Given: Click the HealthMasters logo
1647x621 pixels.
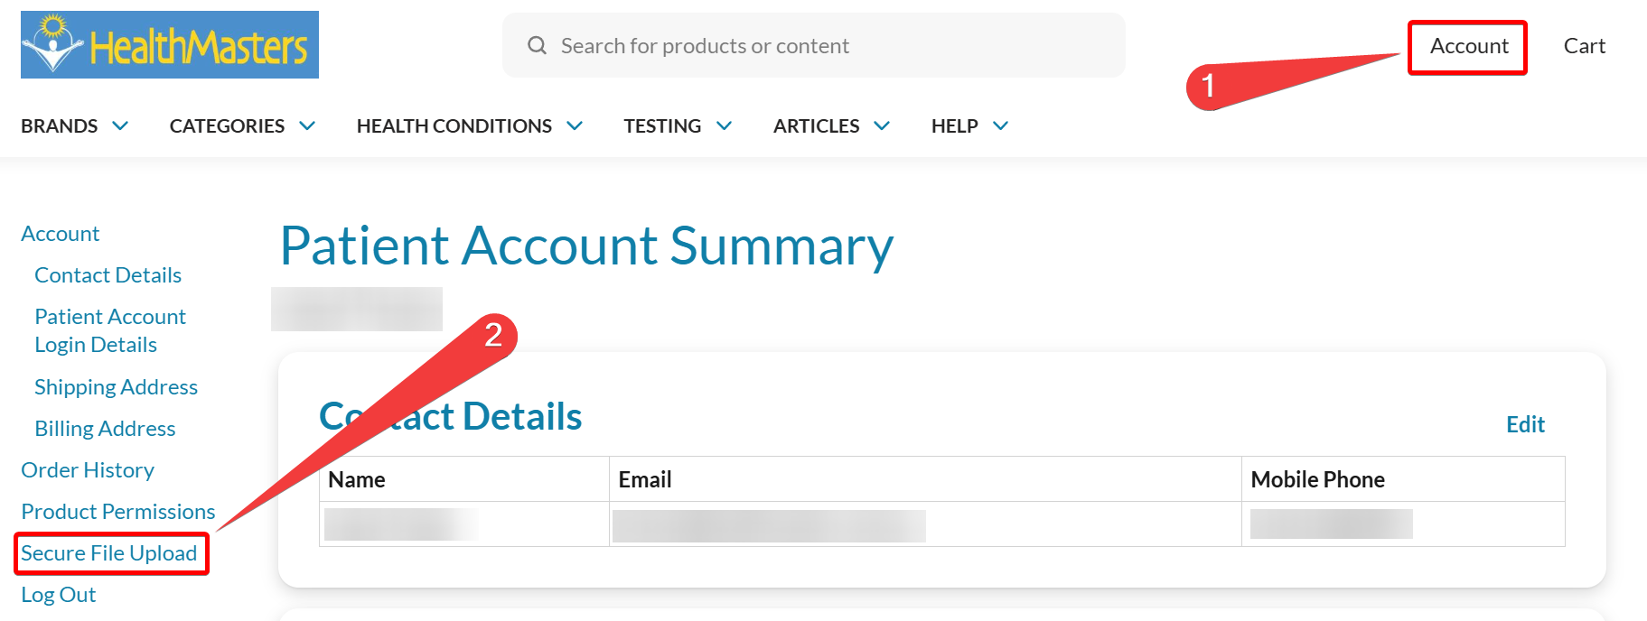Looking at the screenshot, I should tap(170, 45).
